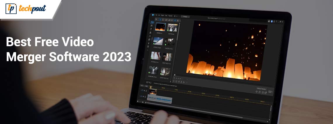
Task: Toggle audio track 1 enable in the timeline
Action: (x=143, y=96)
